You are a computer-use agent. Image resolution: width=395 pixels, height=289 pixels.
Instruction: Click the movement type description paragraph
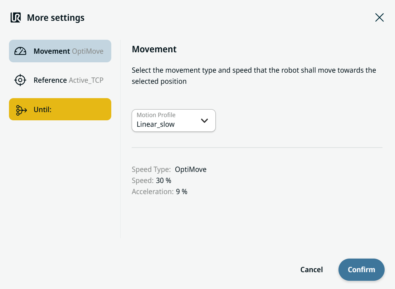(254, 76)
